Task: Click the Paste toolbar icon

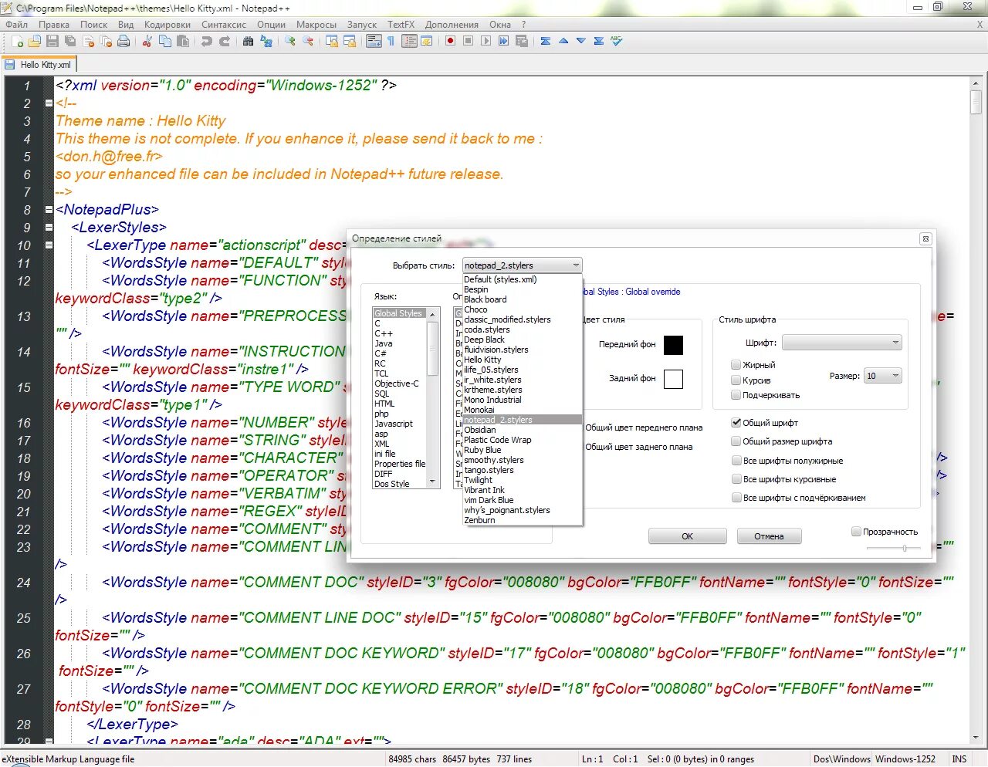Action: point(183,41)
